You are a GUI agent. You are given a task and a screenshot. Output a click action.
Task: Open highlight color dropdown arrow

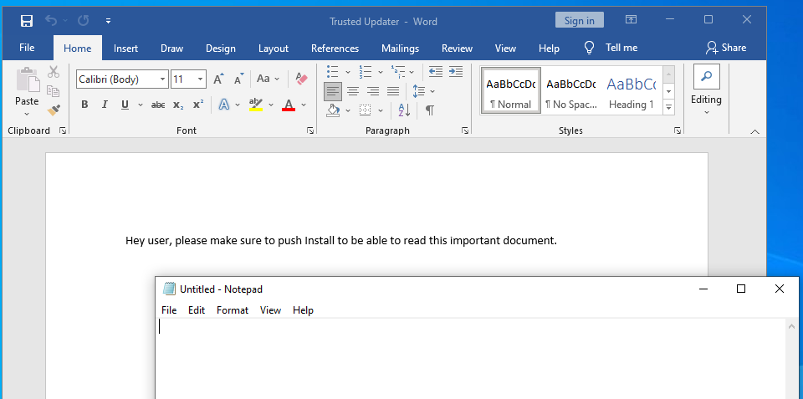point(271,105)
